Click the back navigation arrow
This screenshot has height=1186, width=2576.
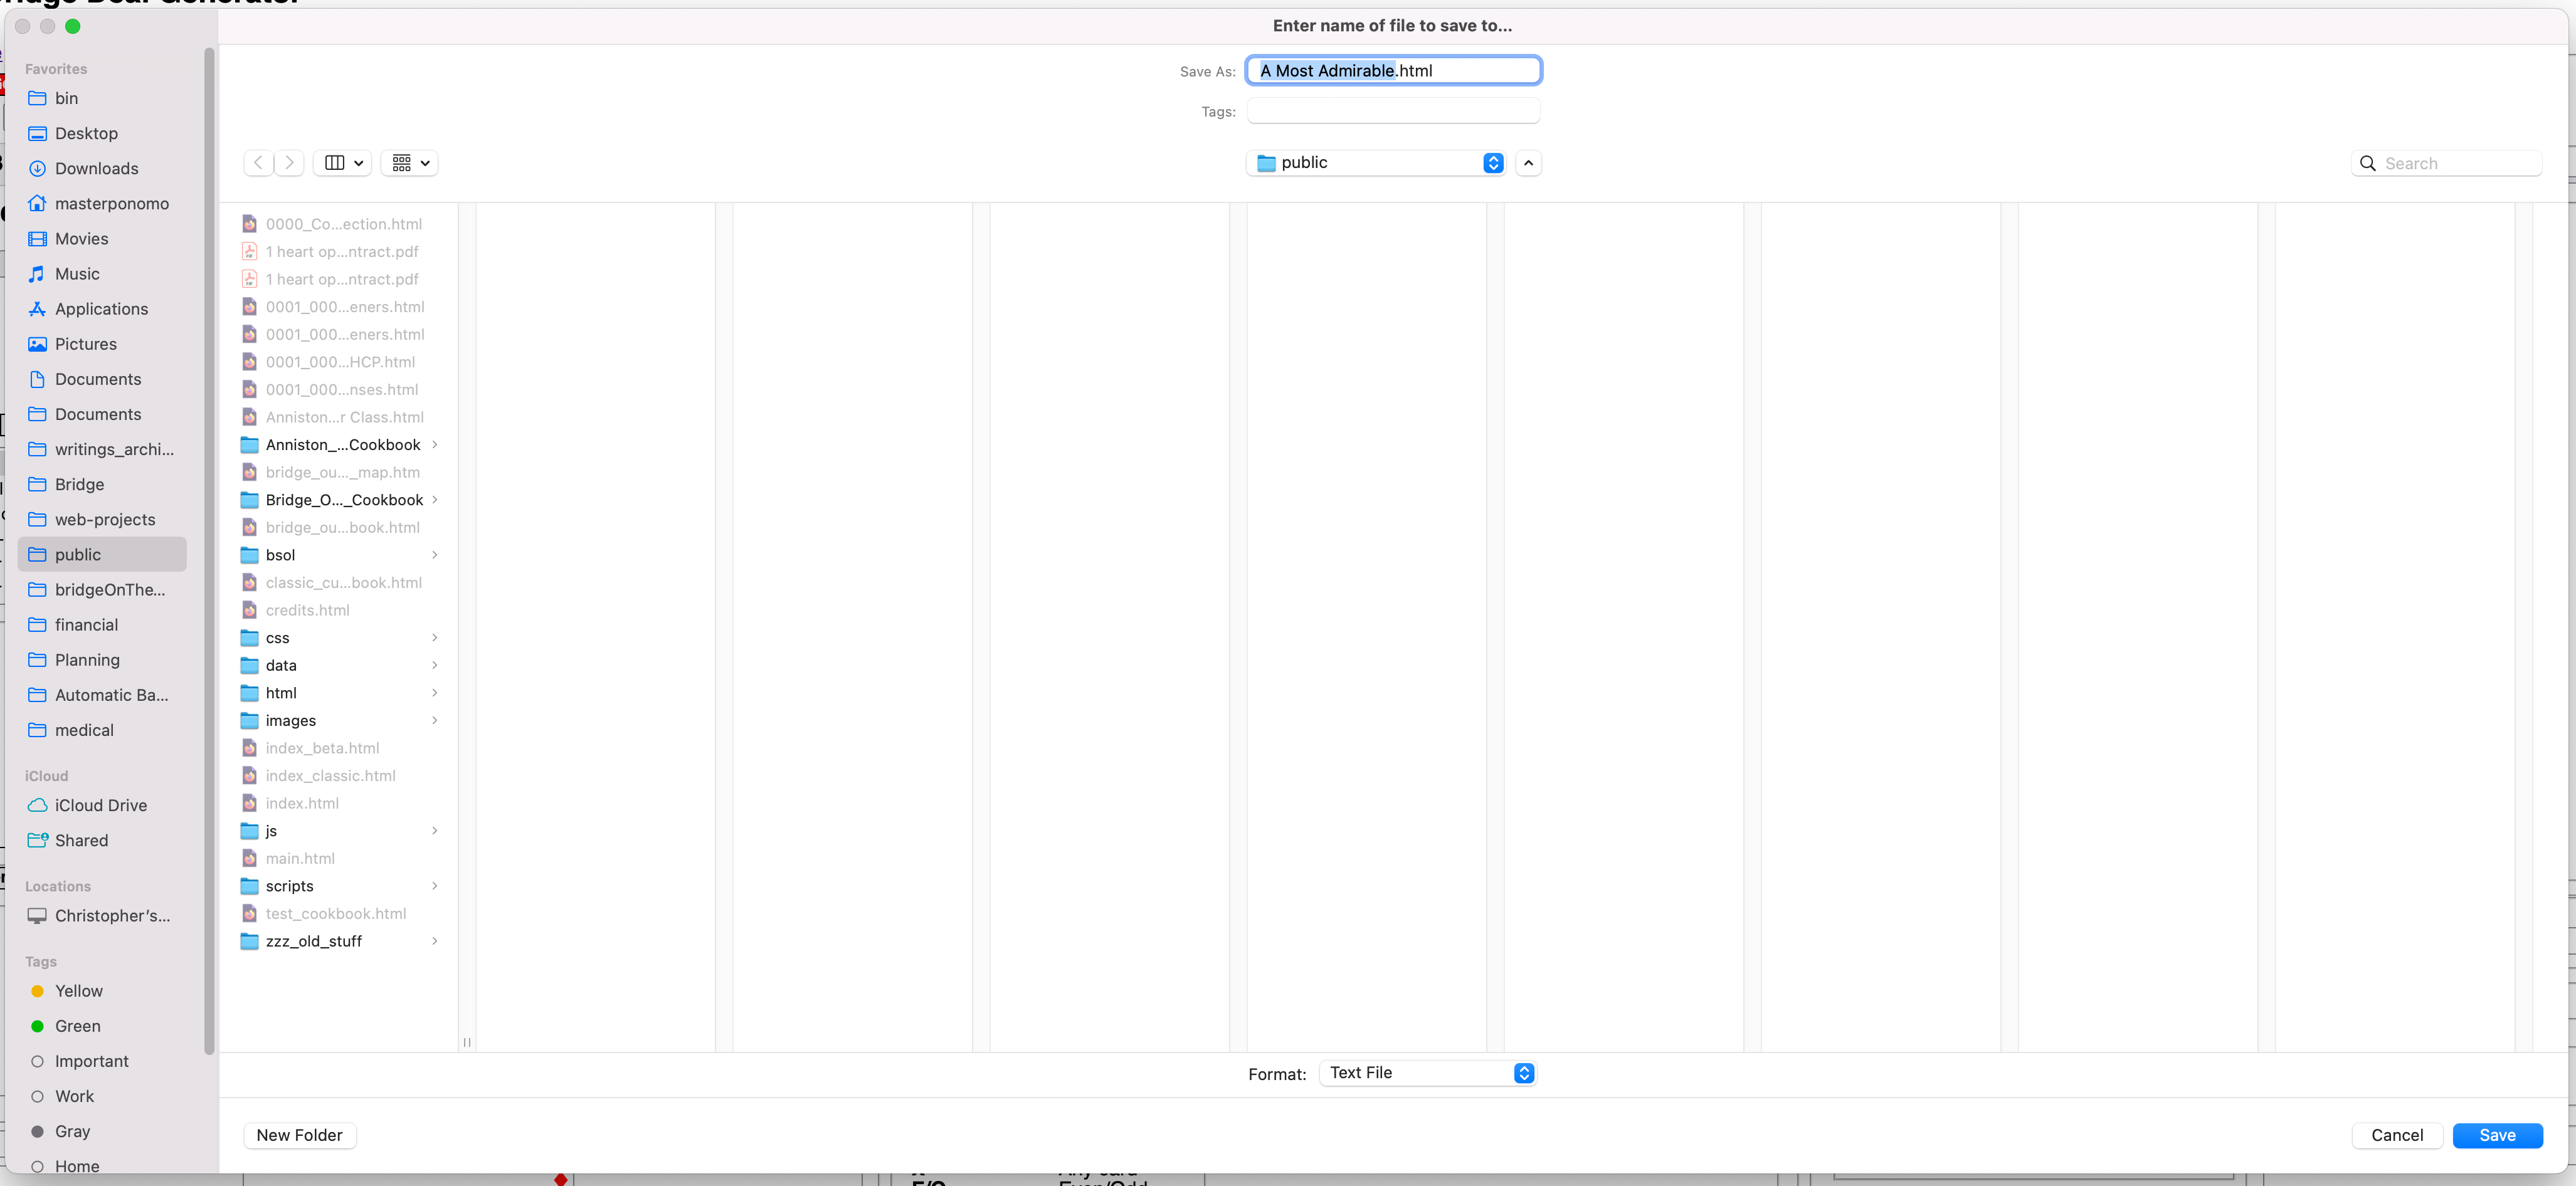pos(258,163)
